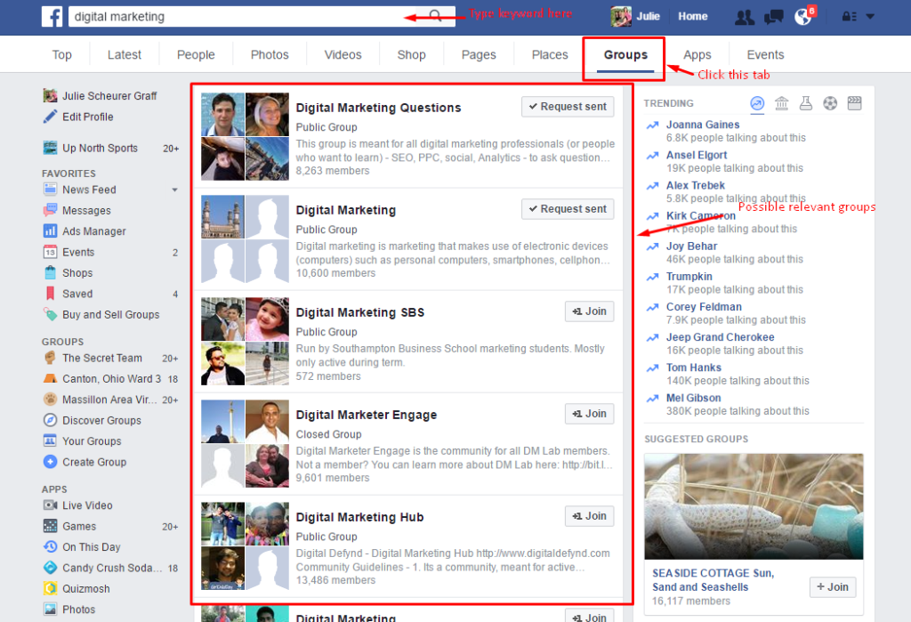911x622 pixels.
Task: Click the Edit Profile pencil icon
Action: [50, 117]
